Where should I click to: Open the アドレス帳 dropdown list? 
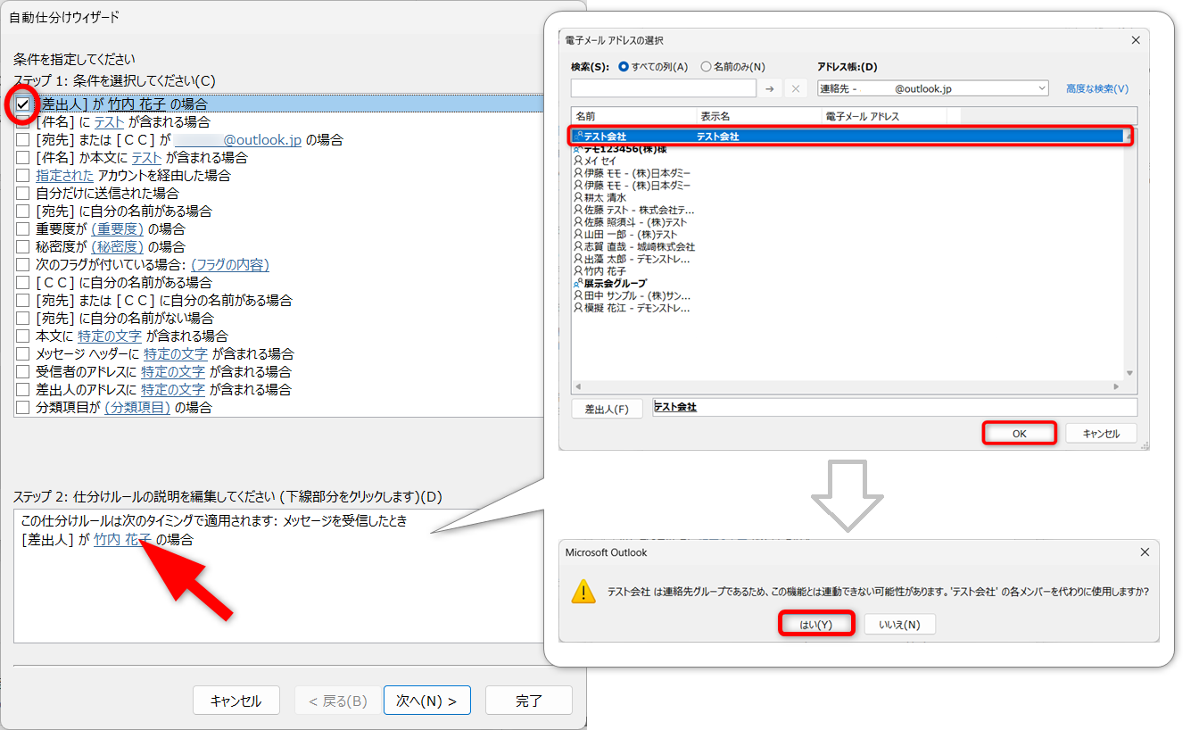click(x=1043, y=88)
